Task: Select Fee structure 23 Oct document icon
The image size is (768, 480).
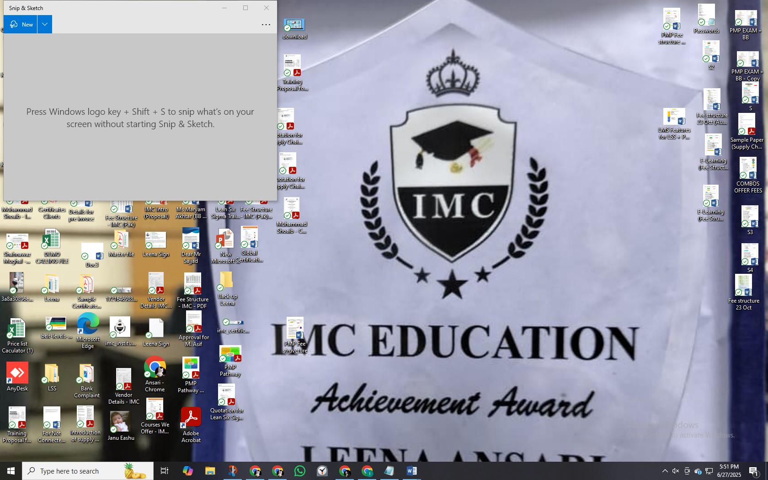Action: (744, 293)
